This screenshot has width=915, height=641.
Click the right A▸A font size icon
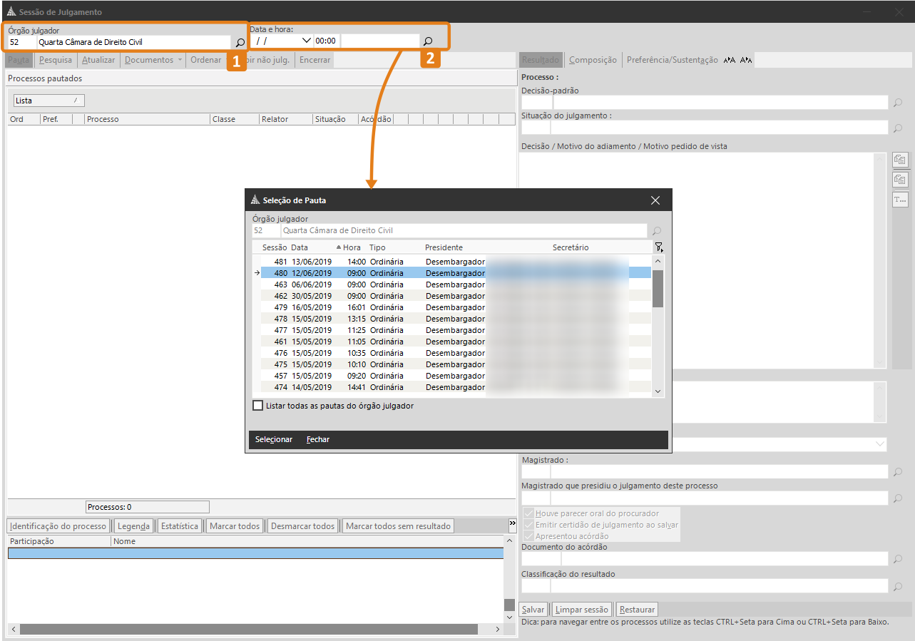pyautogui.click(x=746, y=60)
